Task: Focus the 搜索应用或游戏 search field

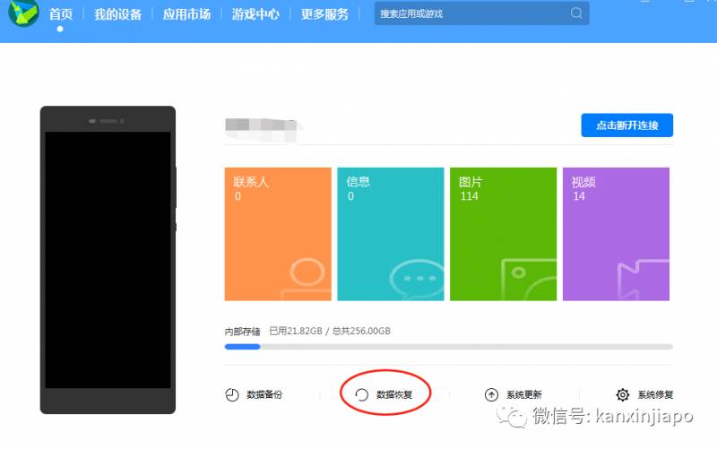Action: click(471, 13)
